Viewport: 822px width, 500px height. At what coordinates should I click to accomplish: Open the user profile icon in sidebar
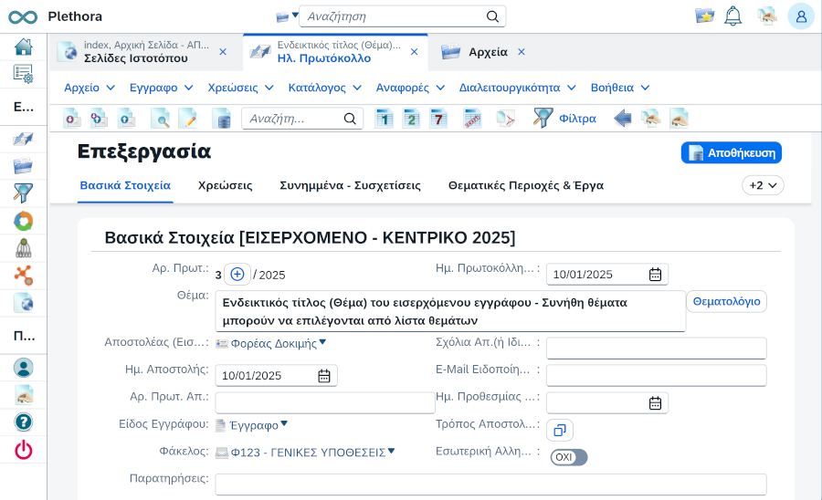click(23, 368)
